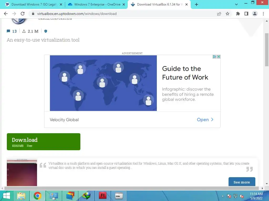
Task: Click the browser forward arrow
Action: pos(14,14)
